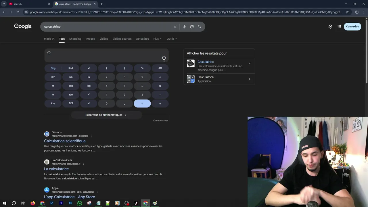Screen dimensions: 368x207
Task: Open Windows taskbar search
Action: (x=14, y=203)
